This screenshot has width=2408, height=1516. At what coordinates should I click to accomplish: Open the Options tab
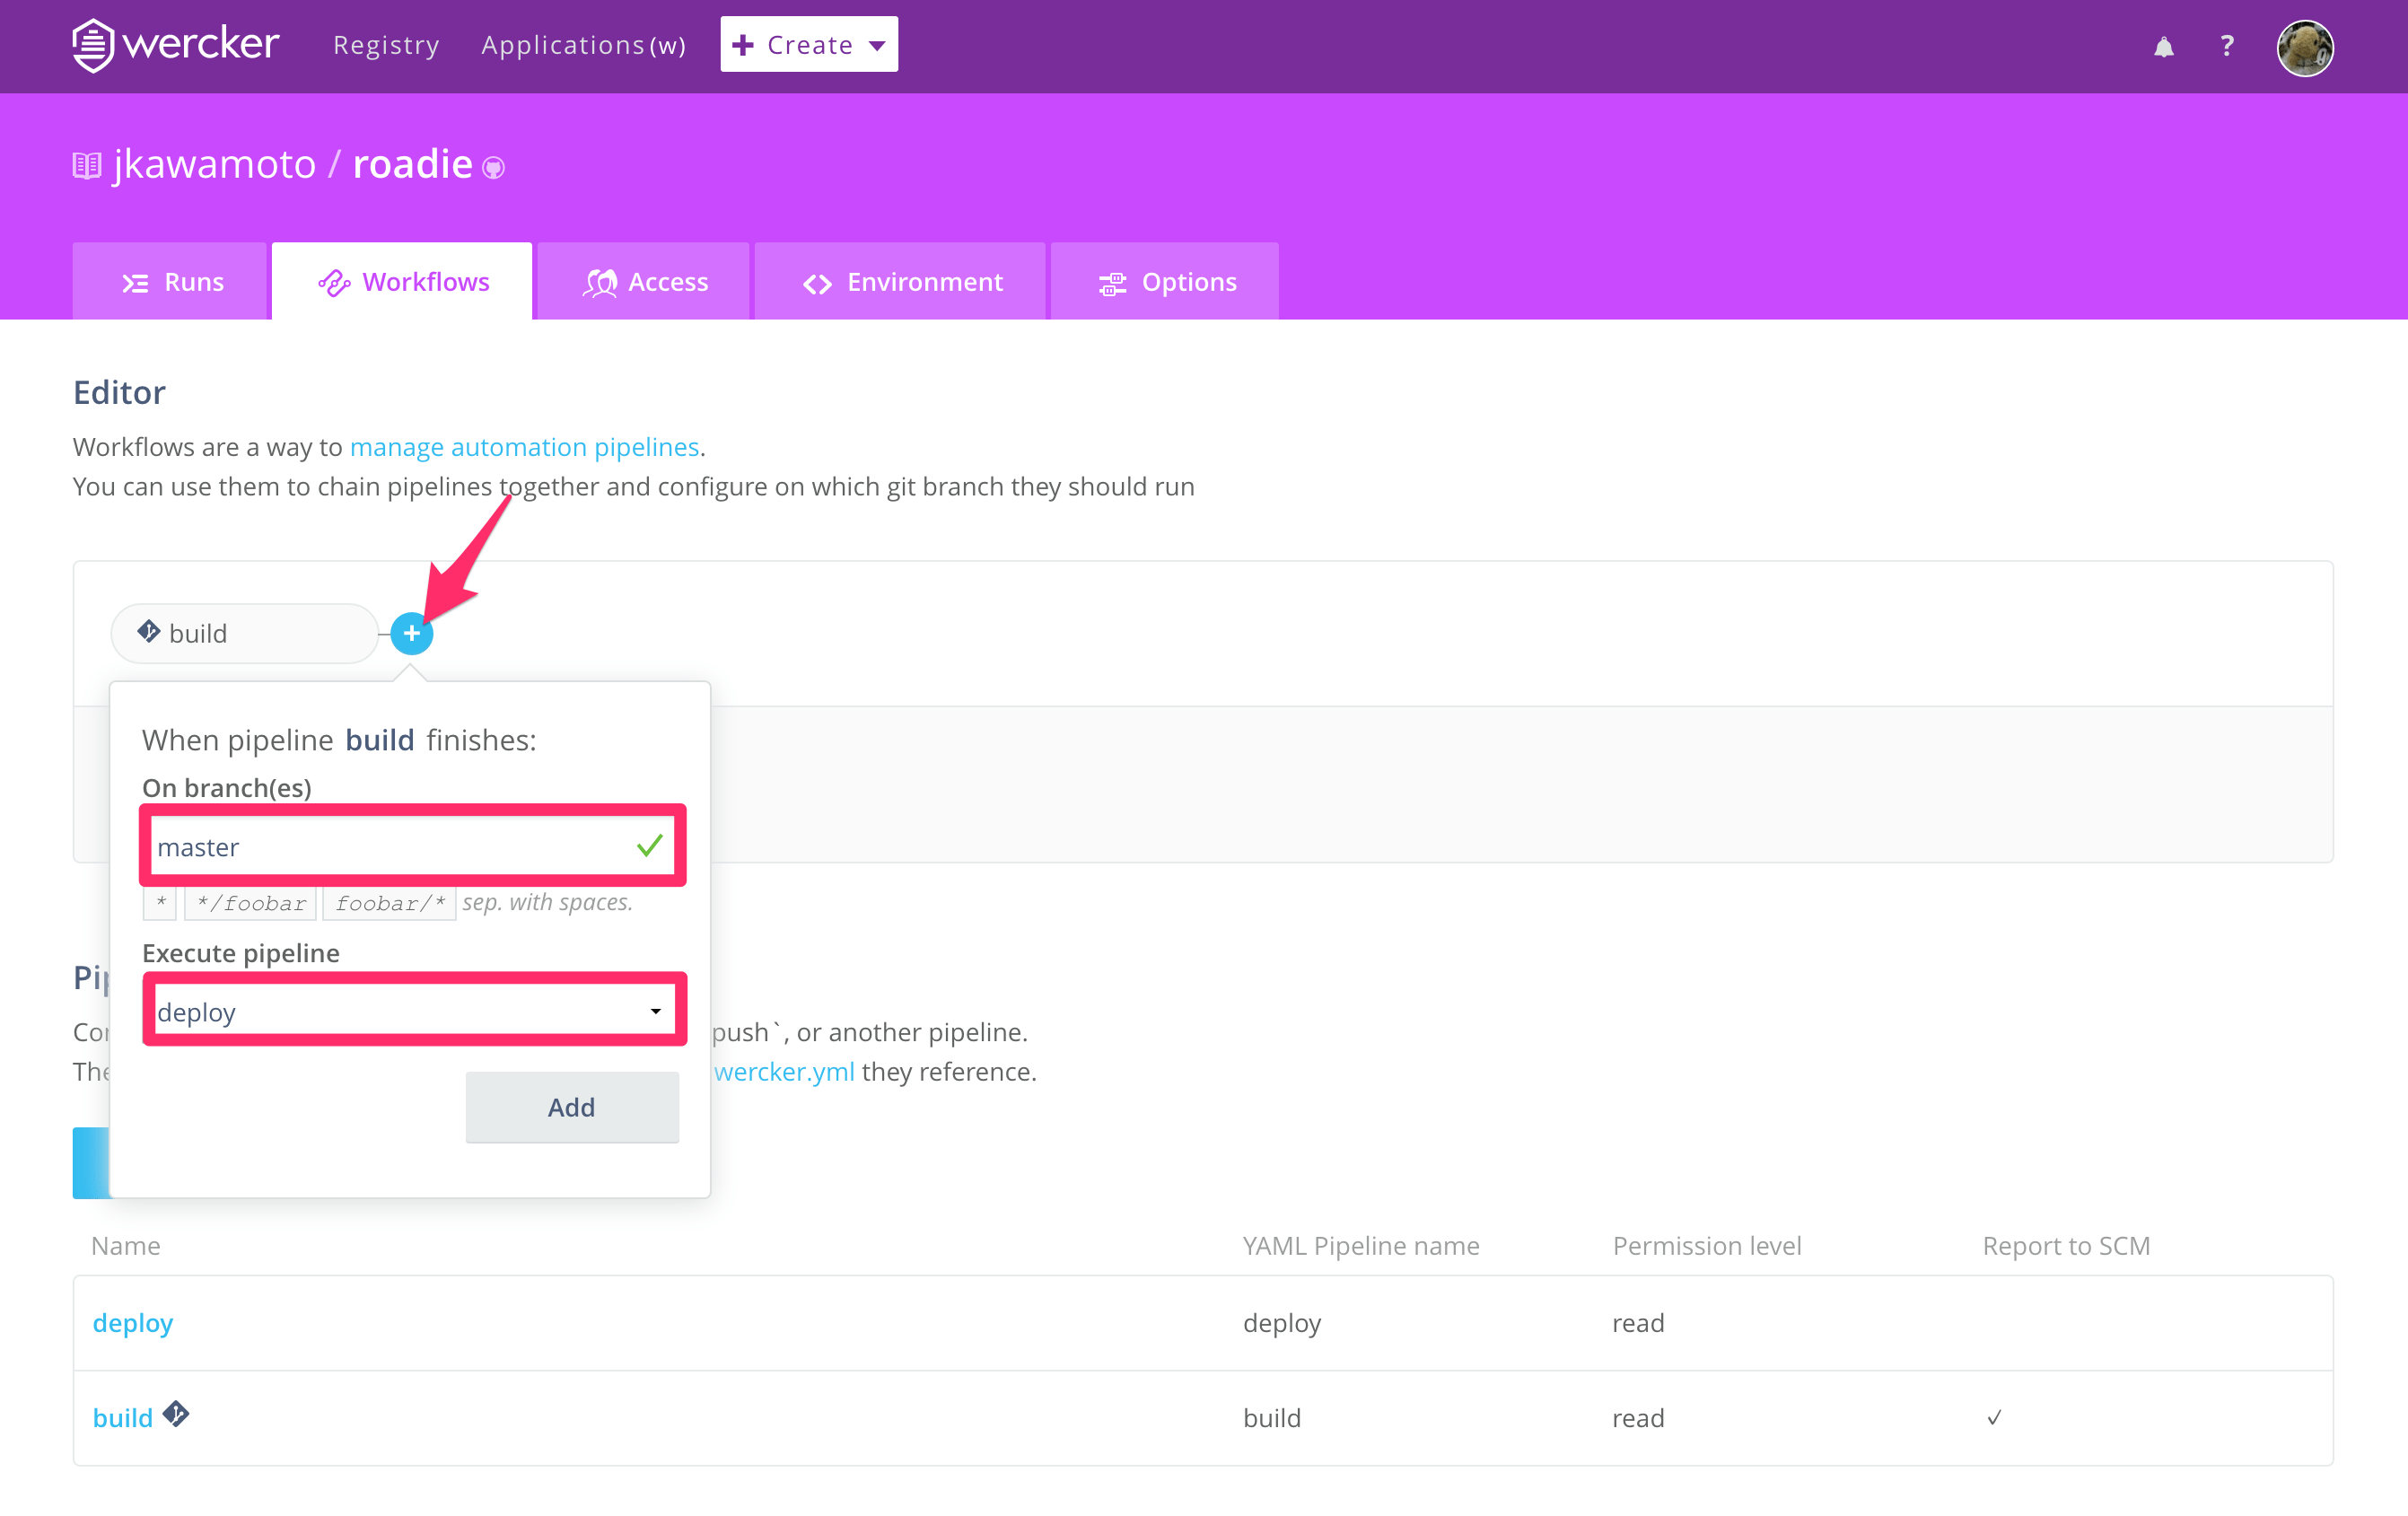[1166, 282]
